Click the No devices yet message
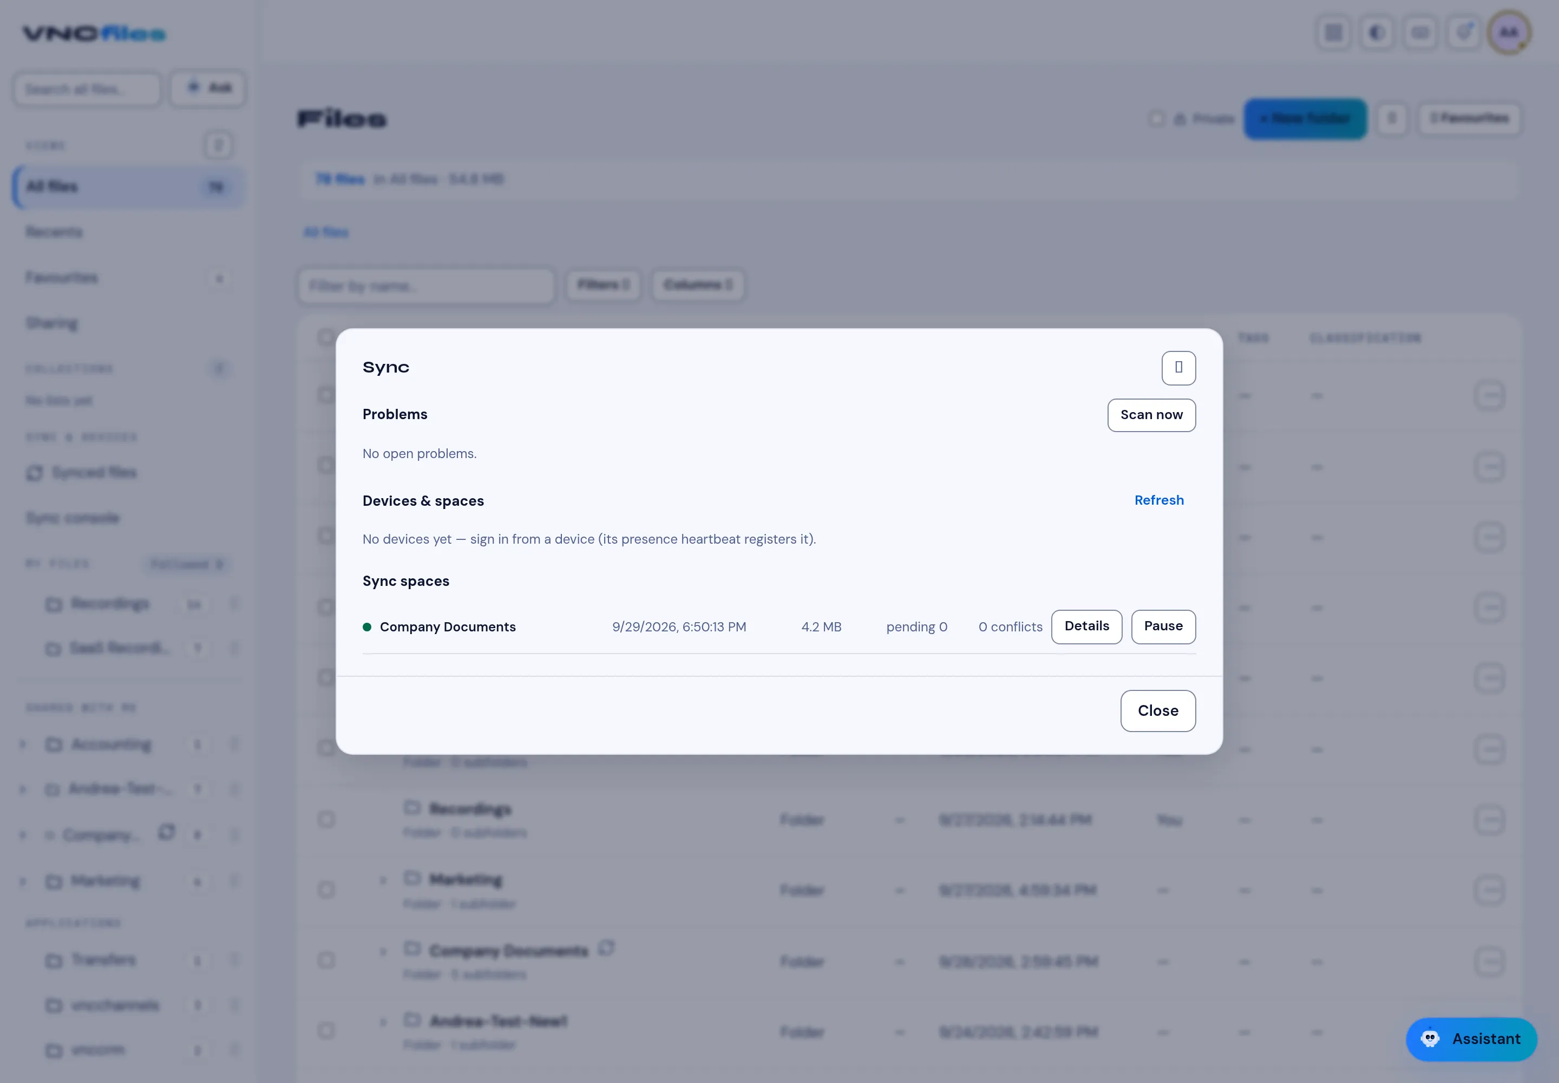The height and width of the screenshot is (1083, 1559). tap(589, 539)
